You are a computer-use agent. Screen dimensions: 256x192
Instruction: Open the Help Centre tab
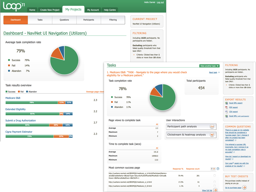pyautogui.click(x=110, y=10)
